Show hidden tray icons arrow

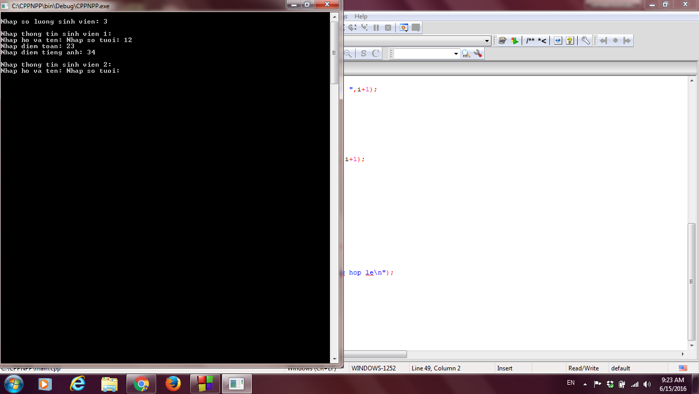tap(585, 384)
